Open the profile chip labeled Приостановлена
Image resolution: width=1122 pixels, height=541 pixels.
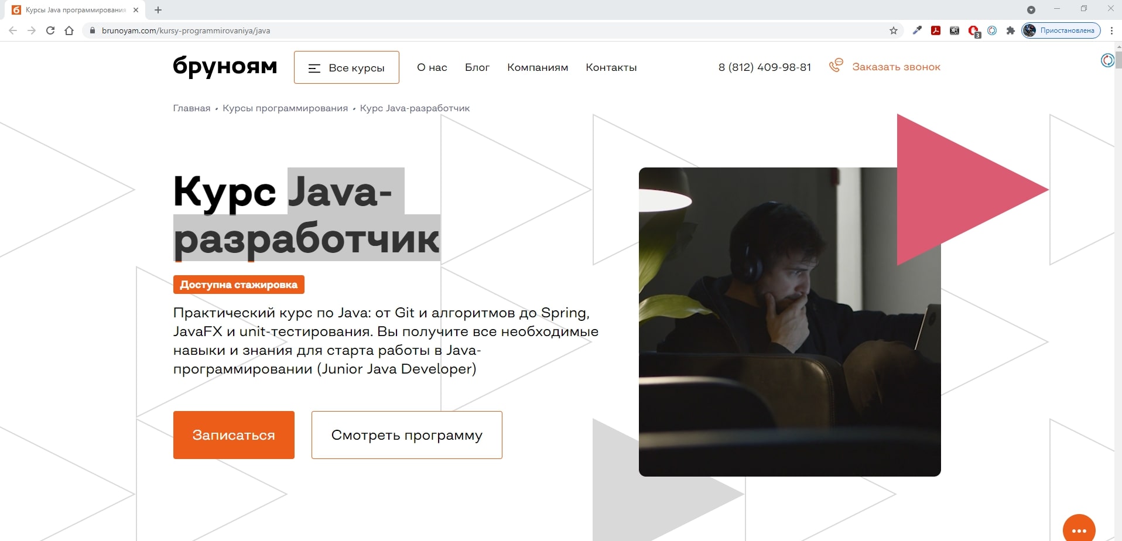1061,30
